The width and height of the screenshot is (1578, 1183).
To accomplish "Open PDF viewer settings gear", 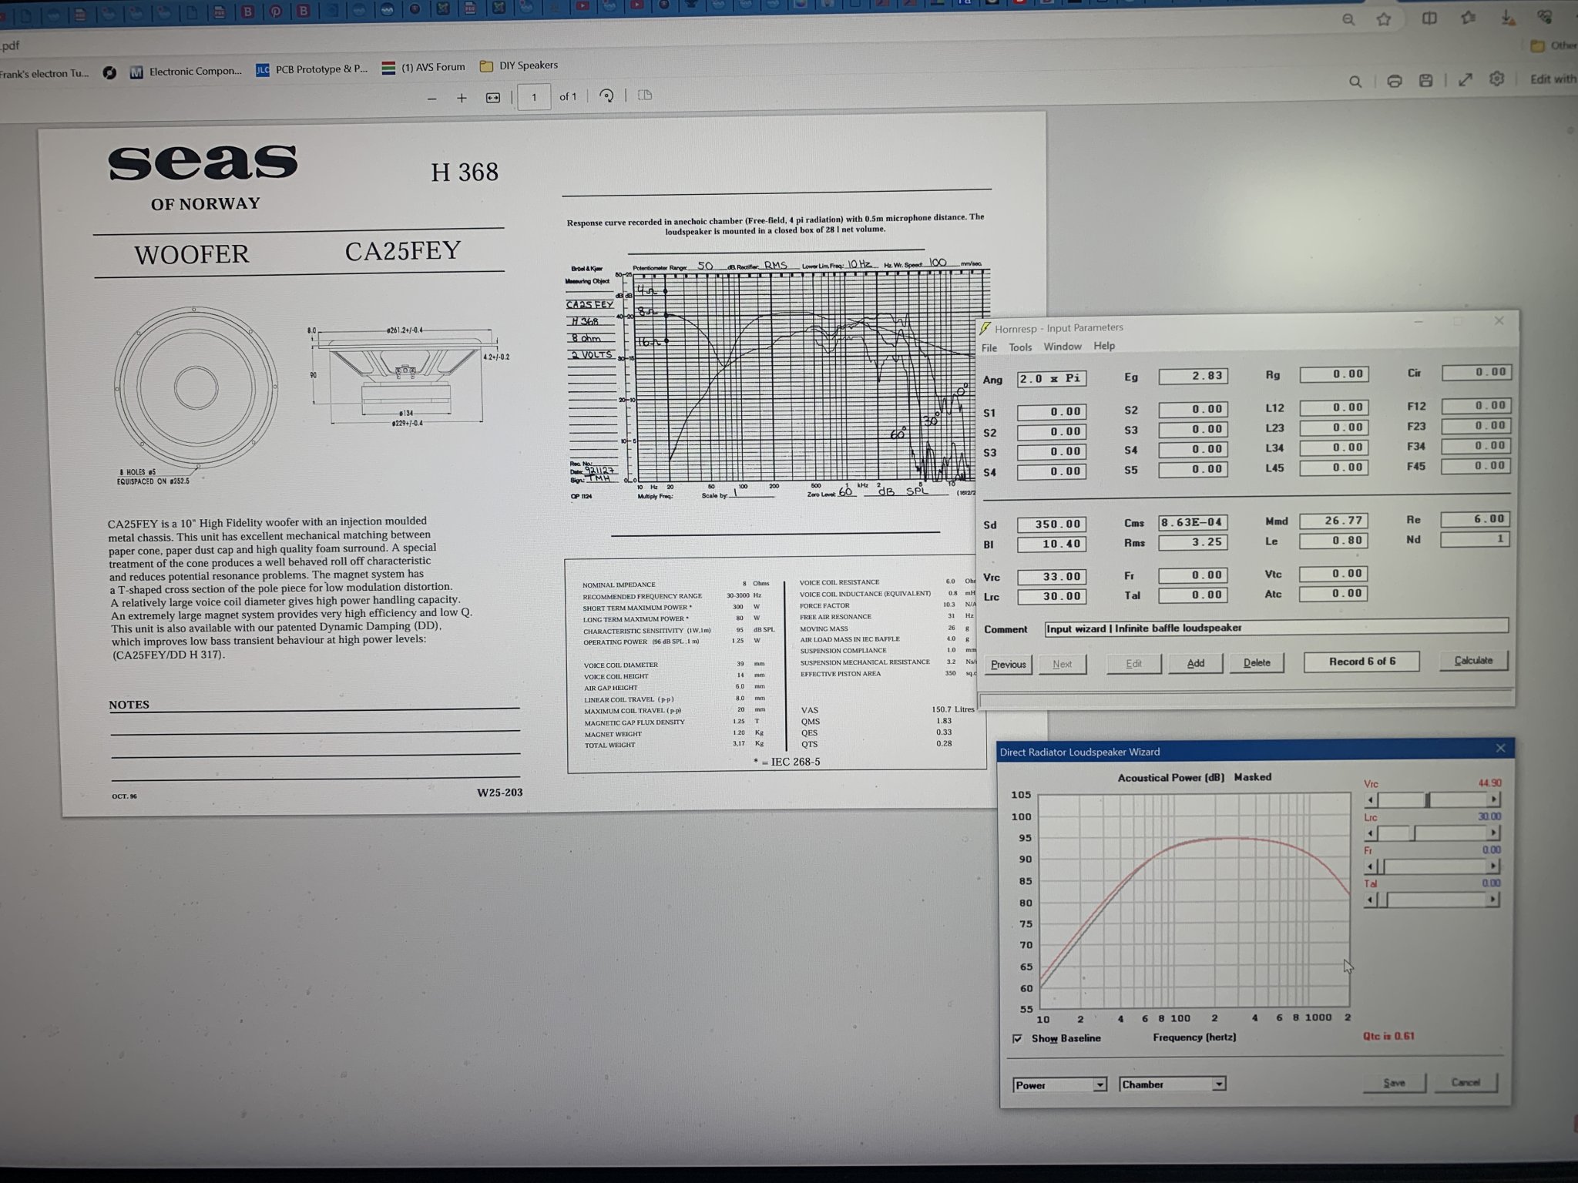I will (x=1496, y=79).
